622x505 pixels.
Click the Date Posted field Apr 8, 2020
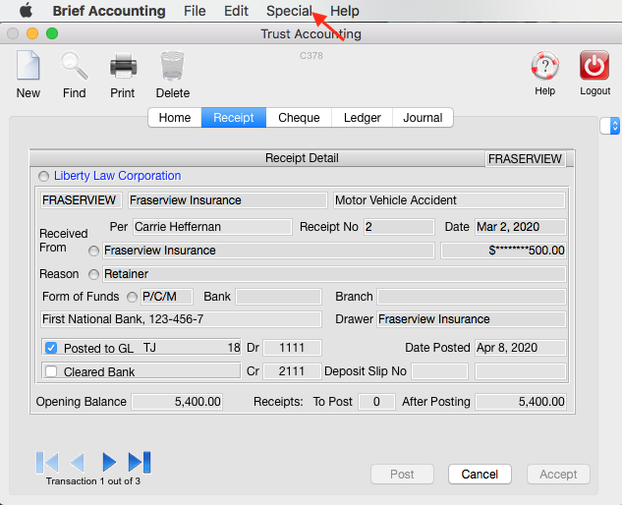[520, 348]
